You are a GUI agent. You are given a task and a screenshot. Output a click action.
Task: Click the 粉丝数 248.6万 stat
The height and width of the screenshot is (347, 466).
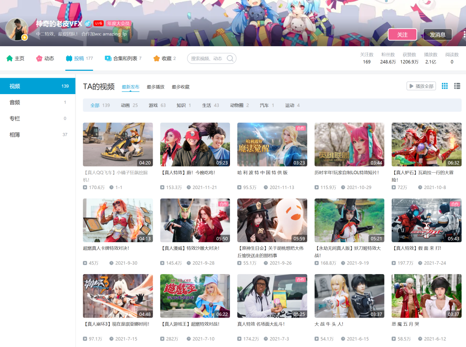pos(388,58)
